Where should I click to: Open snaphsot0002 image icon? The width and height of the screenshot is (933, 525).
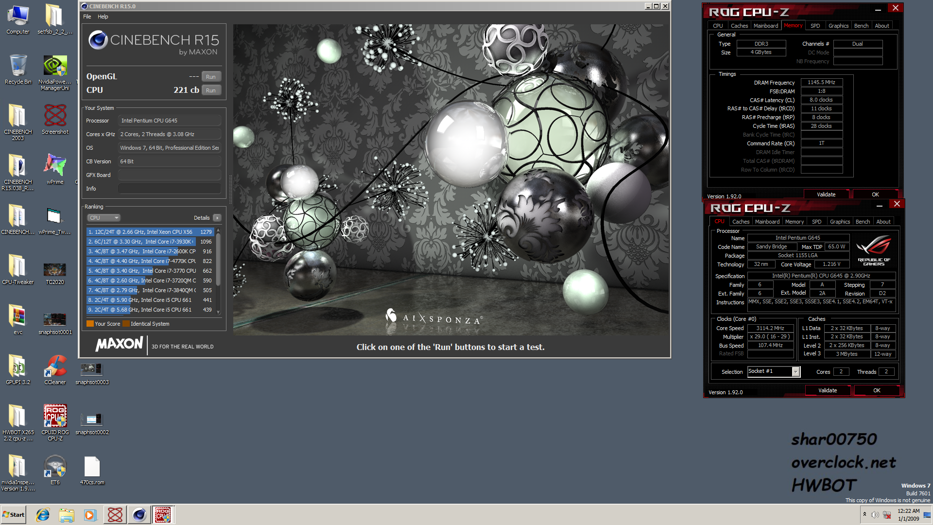(92, 423)
